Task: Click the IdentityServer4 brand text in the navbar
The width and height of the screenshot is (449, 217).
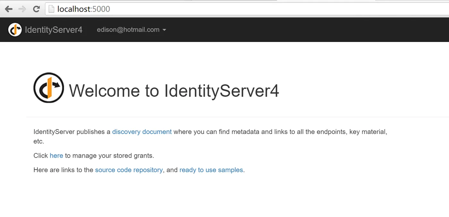Action: (54, 30)
